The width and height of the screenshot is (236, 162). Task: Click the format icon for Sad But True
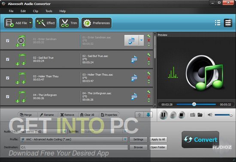[134, 60]
